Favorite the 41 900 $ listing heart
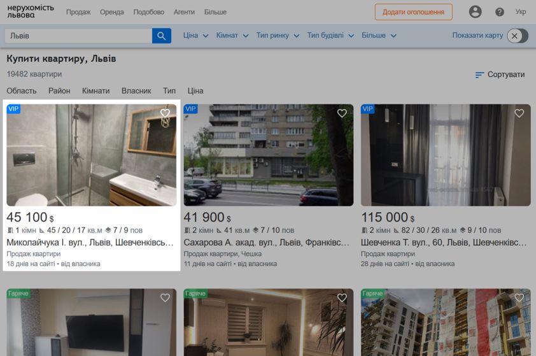Image resolution: width=536 pixels, height=356 pixels. [342, 113]
